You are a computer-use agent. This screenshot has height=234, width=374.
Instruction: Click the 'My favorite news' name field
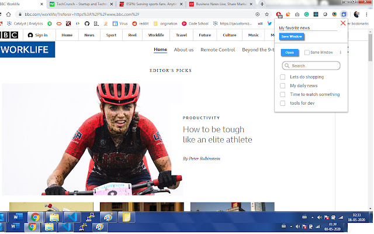pyautogui.click(x=308, y=28)
